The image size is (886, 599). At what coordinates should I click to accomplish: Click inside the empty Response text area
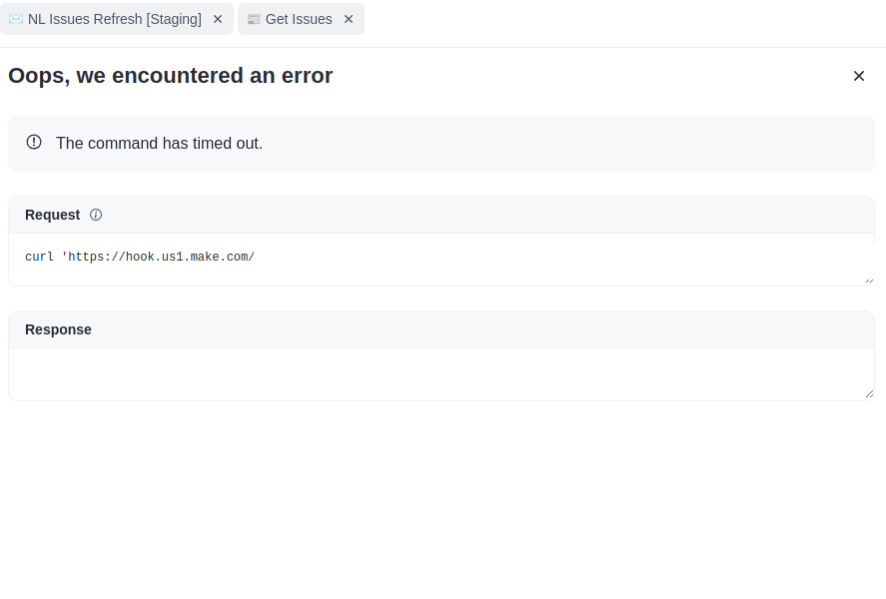point(440,374)
